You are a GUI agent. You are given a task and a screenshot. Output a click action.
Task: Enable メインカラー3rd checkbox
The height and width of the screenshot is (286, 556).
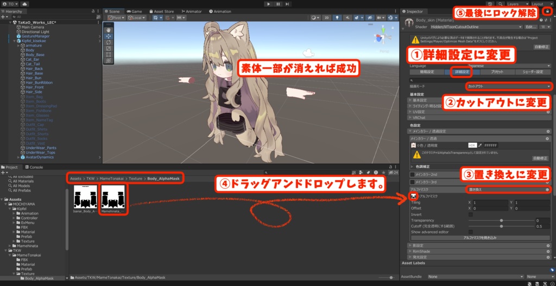[x=413, y=182]
